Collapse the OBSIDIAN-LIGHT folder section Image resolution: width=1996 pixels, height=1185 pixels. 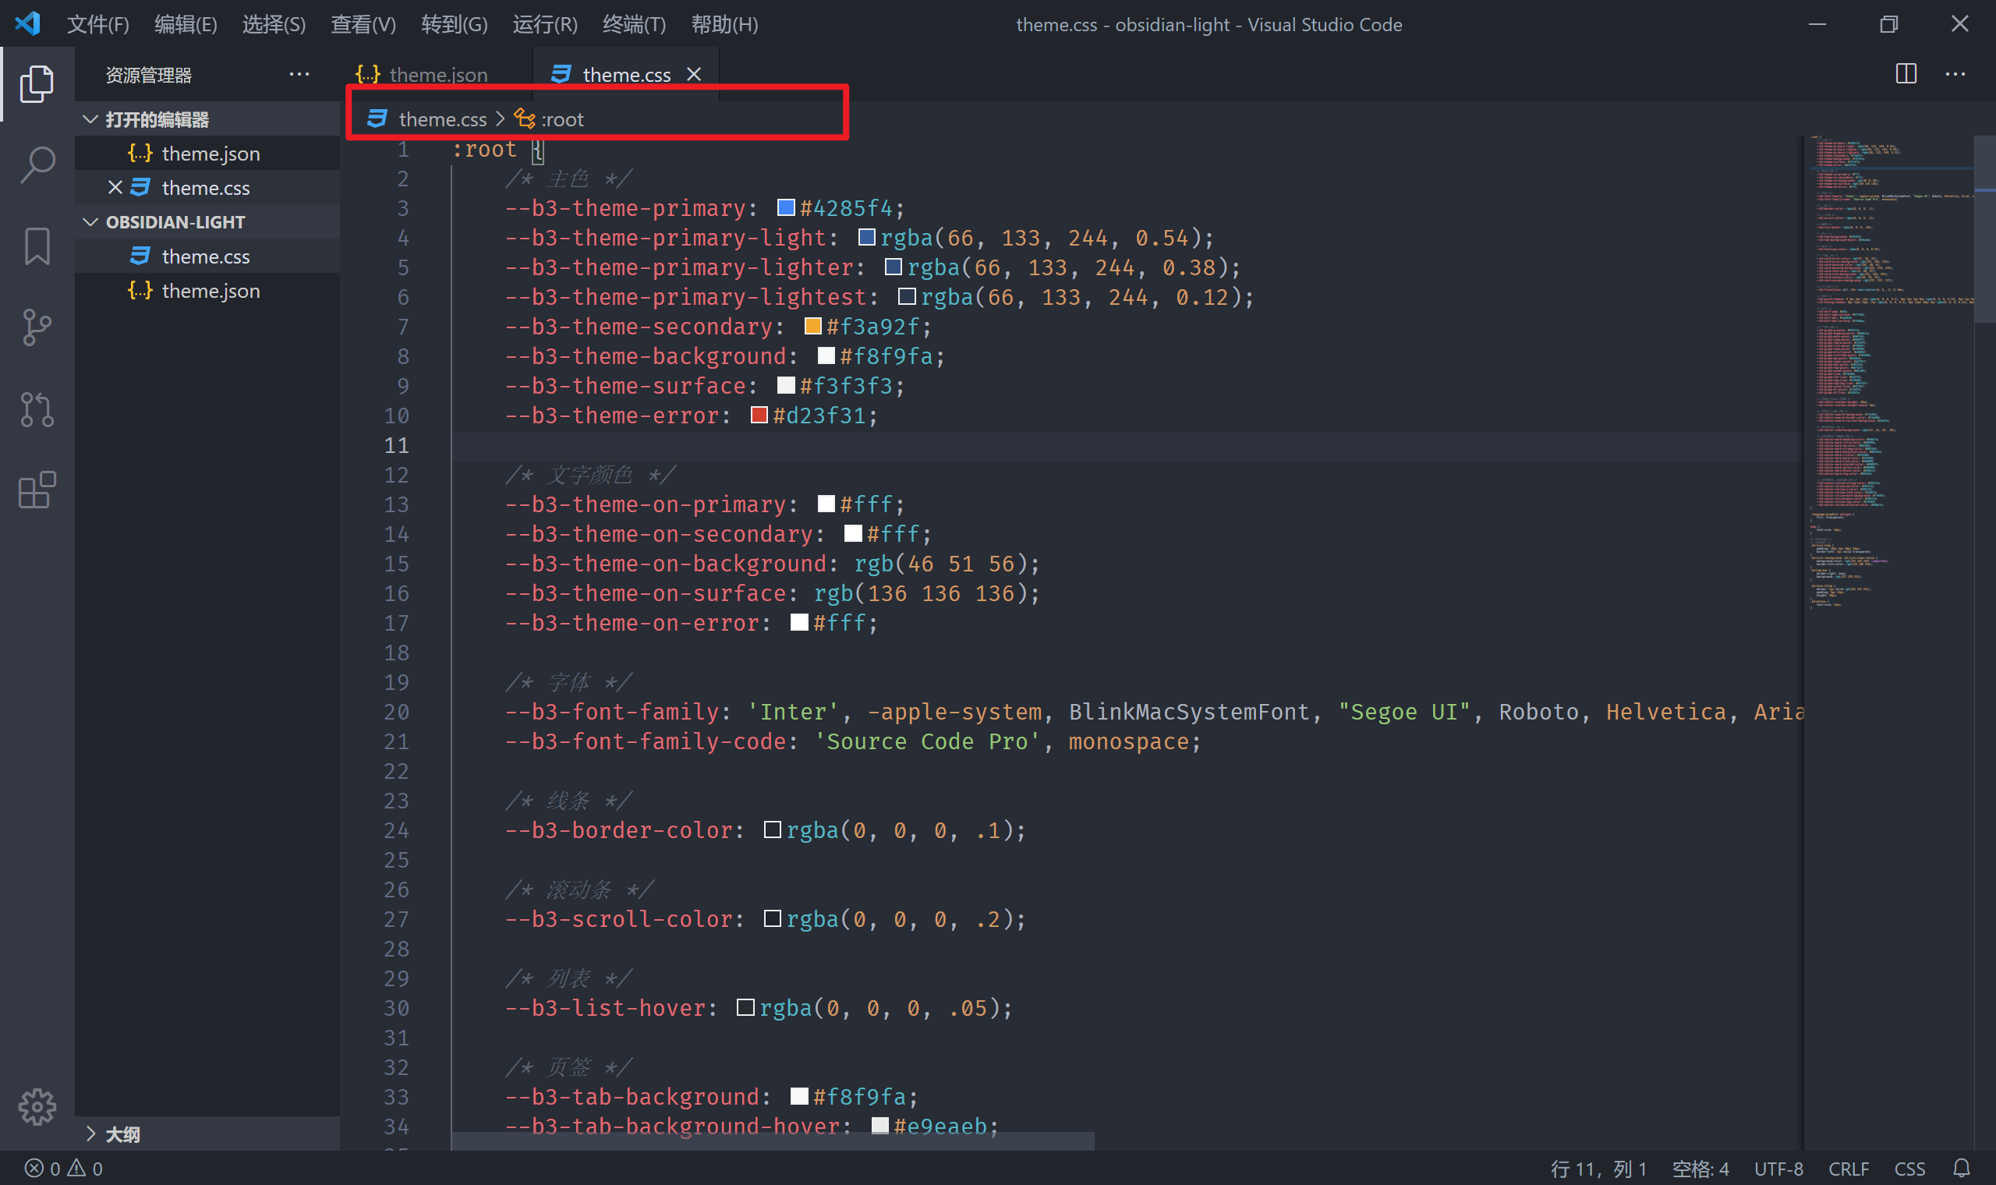[207, 222]
